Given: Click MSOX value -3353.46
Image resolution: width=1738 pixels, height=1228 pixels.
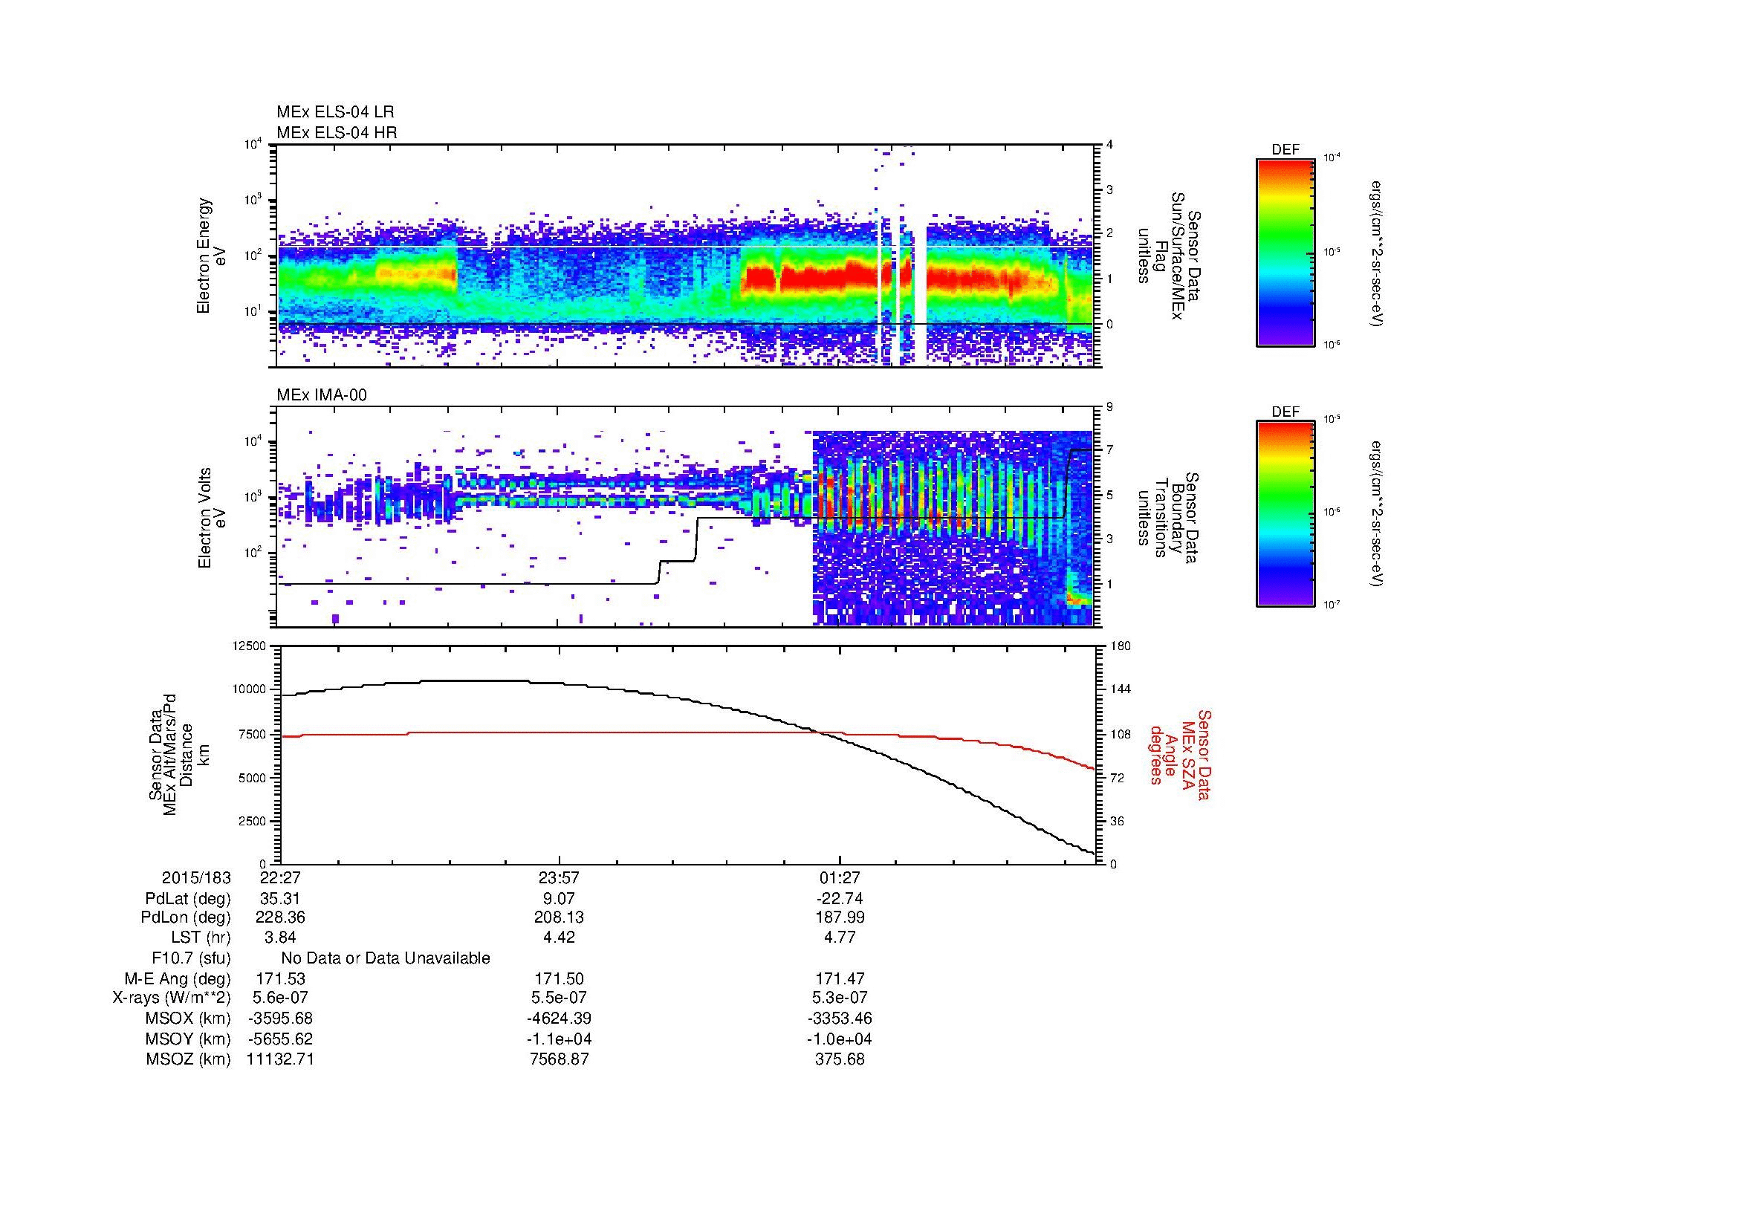Looking at the screenshot, I should [x=840, y=1019].
